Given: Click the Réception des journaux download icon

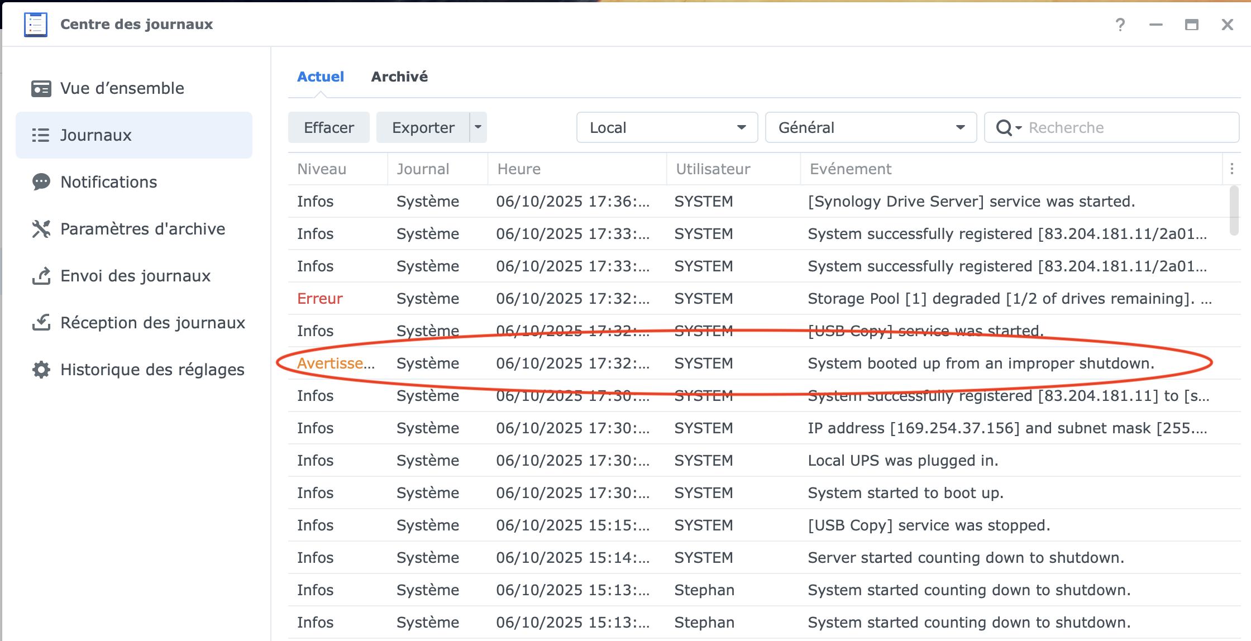Looking at the screenshot, I should click(41, 323).
